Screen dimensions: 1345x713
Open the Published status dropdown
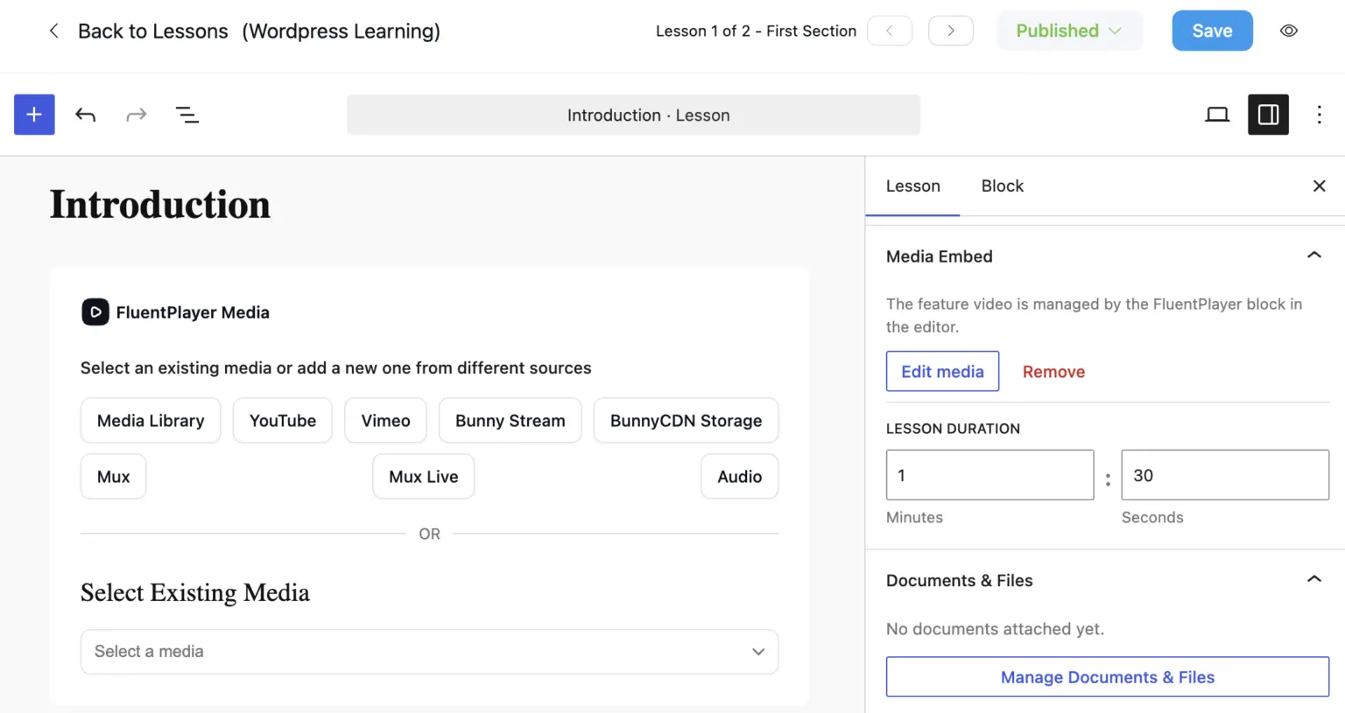tap(1069, 31)
